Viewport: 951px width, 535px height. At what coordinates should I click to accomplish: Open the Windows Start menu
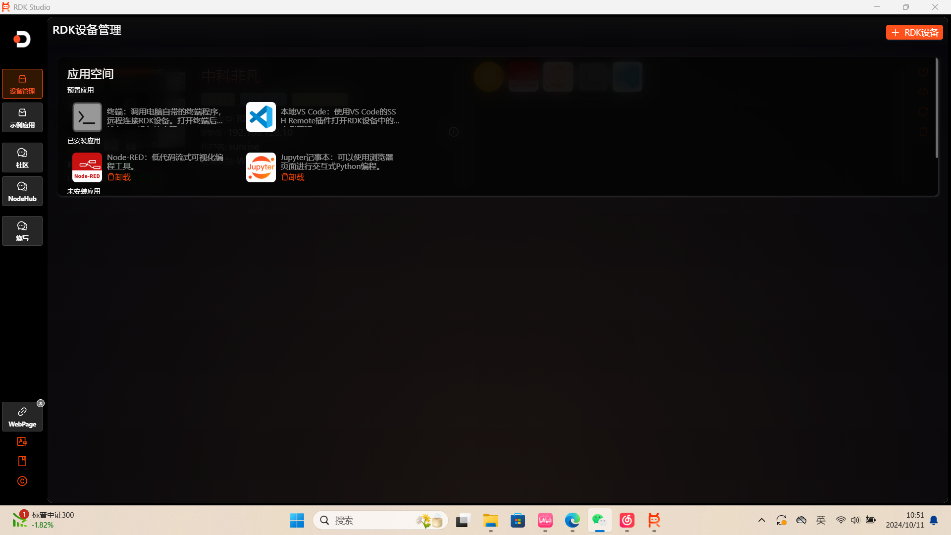click(297, 520)
